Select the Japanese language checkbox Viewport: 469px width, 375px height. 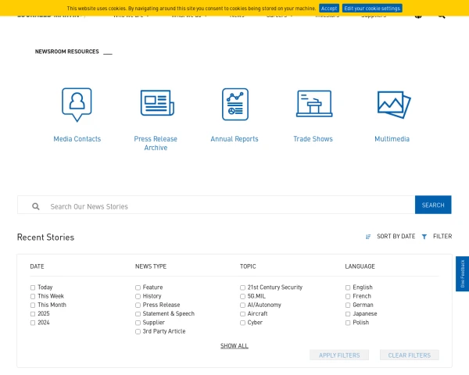tap(348, 314)
